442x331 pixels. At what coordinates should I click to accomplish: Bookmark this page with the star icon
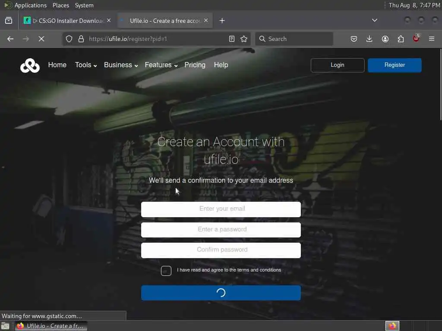(244, 39)
